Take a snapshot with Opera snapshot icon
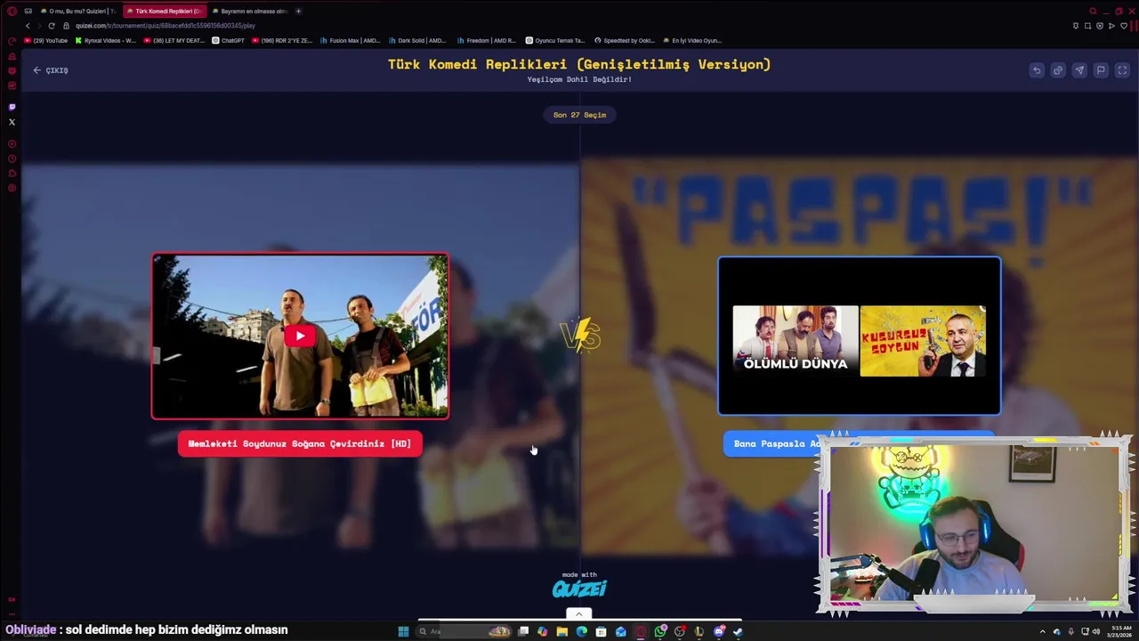 coord(1087,26)
